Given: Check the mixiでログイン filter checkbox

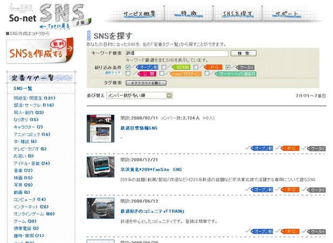Looking at the screenshot, I should pos(162,74).
